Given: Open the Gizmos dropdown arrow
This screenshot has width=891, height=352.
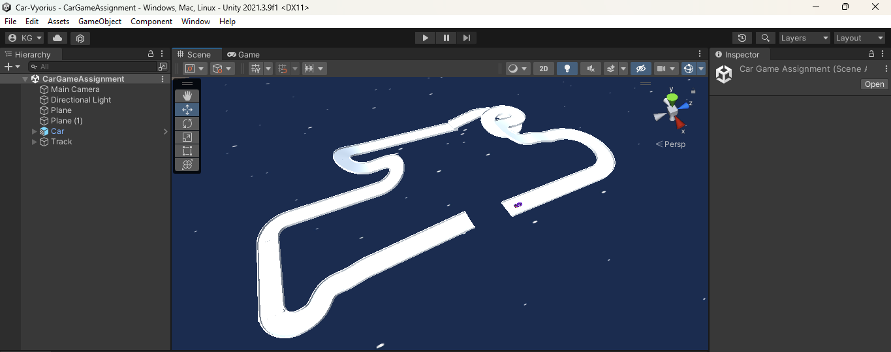Looking at the screenshot, I should [x=701, y=69].
